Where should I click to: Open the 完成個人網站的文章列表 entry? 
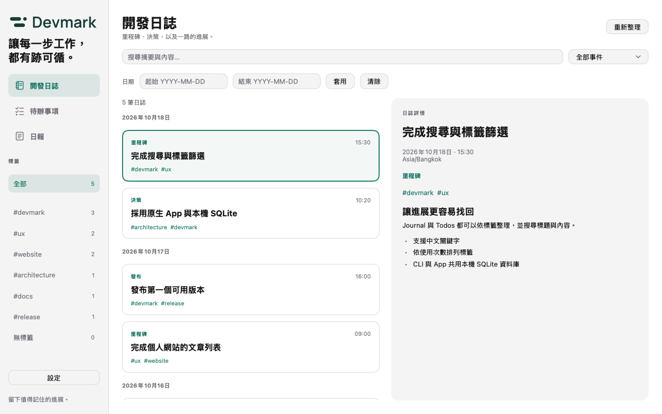(x=251, y=347)
